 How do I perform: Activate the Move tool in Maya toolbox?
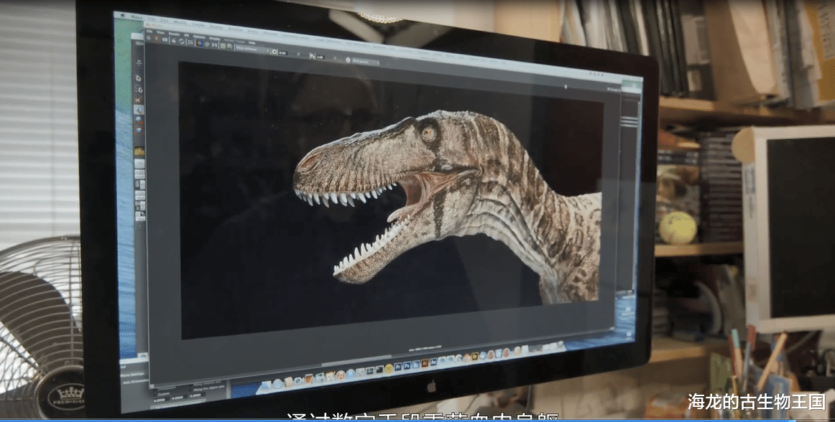pyautogui.click(x=139, y=110)
